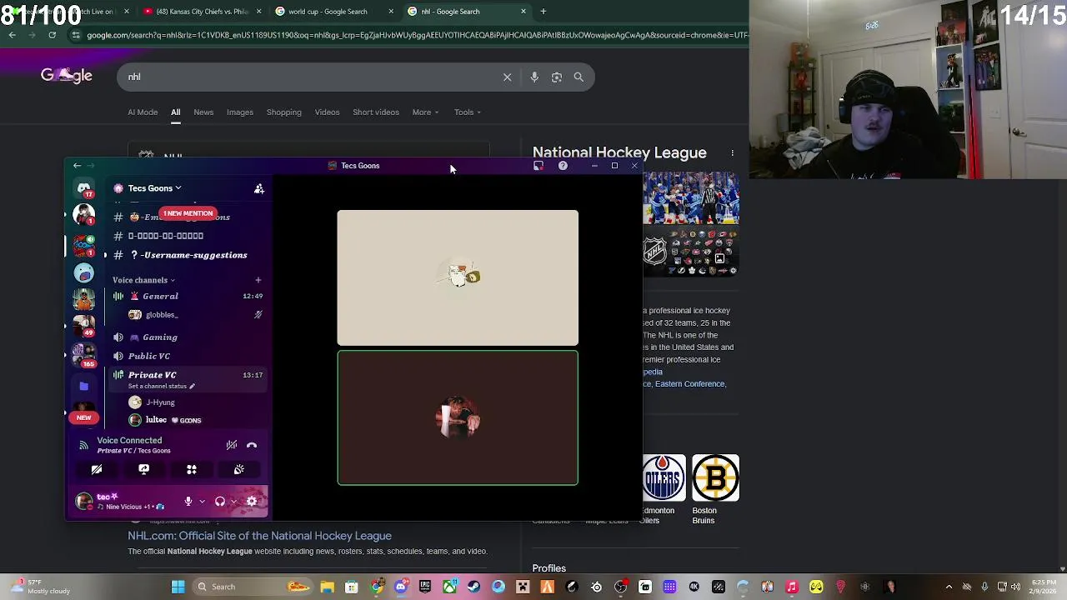Search by image with Google Lens icon
This screenshot has height=600, width=1067.
click(556, 77)
